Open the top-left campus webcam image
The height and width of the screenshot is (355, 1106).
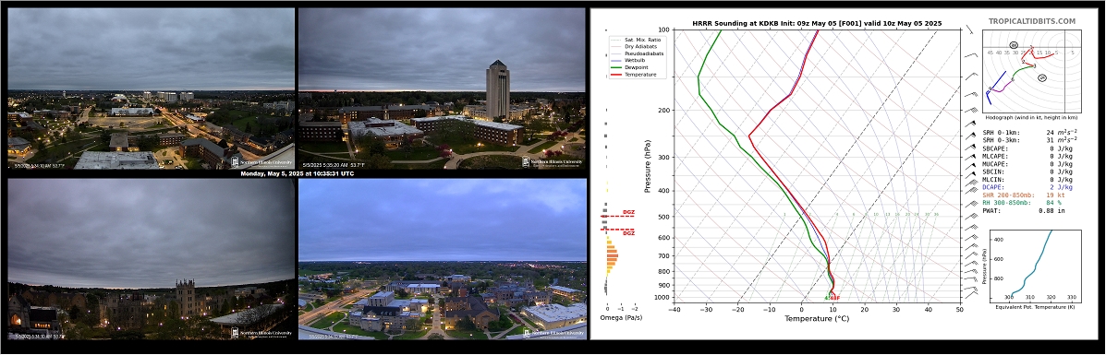click(x=151, y=89)
